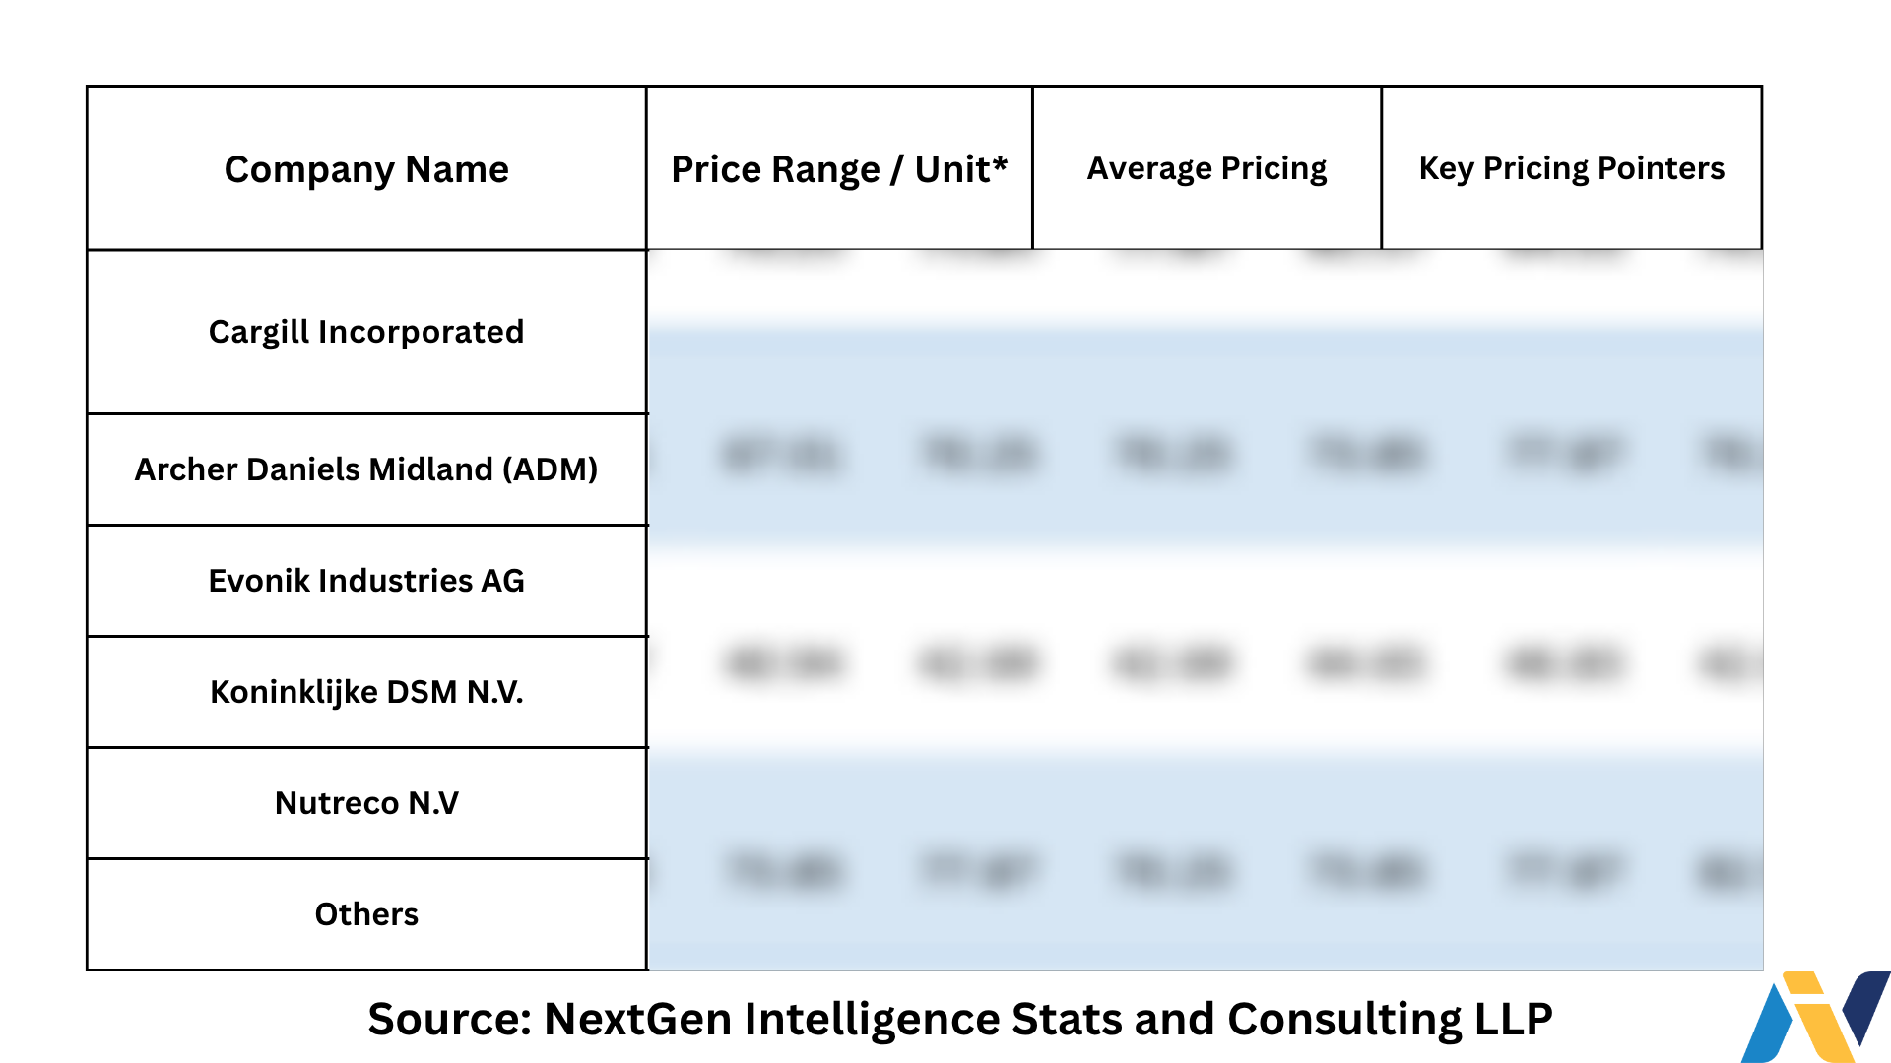Click second blurred value in ADM row

[978, 455]
